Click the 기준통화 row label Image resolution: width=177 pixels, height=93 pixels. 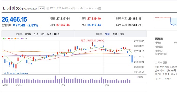click(159, 47)
